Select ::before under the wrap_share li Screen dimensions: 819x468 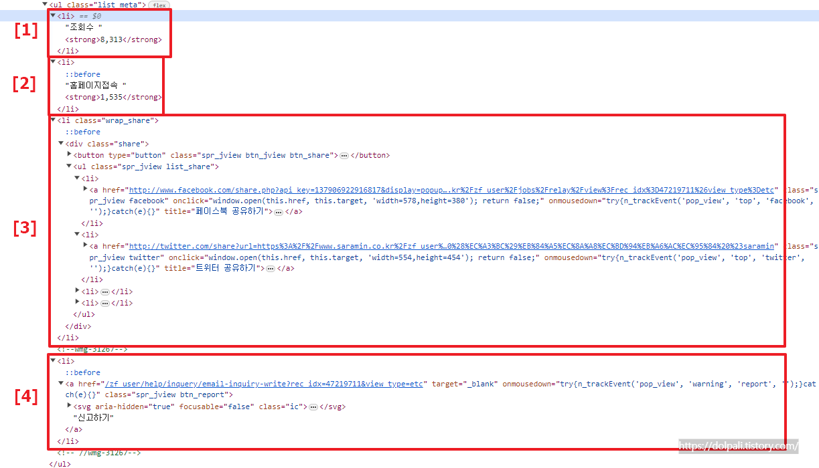tap(82, 132)
